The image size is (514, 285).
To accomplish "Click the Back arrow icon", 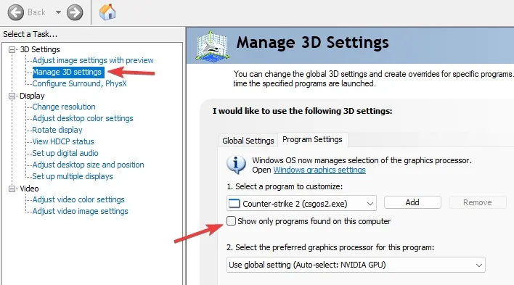I will (x=16, y=12).
